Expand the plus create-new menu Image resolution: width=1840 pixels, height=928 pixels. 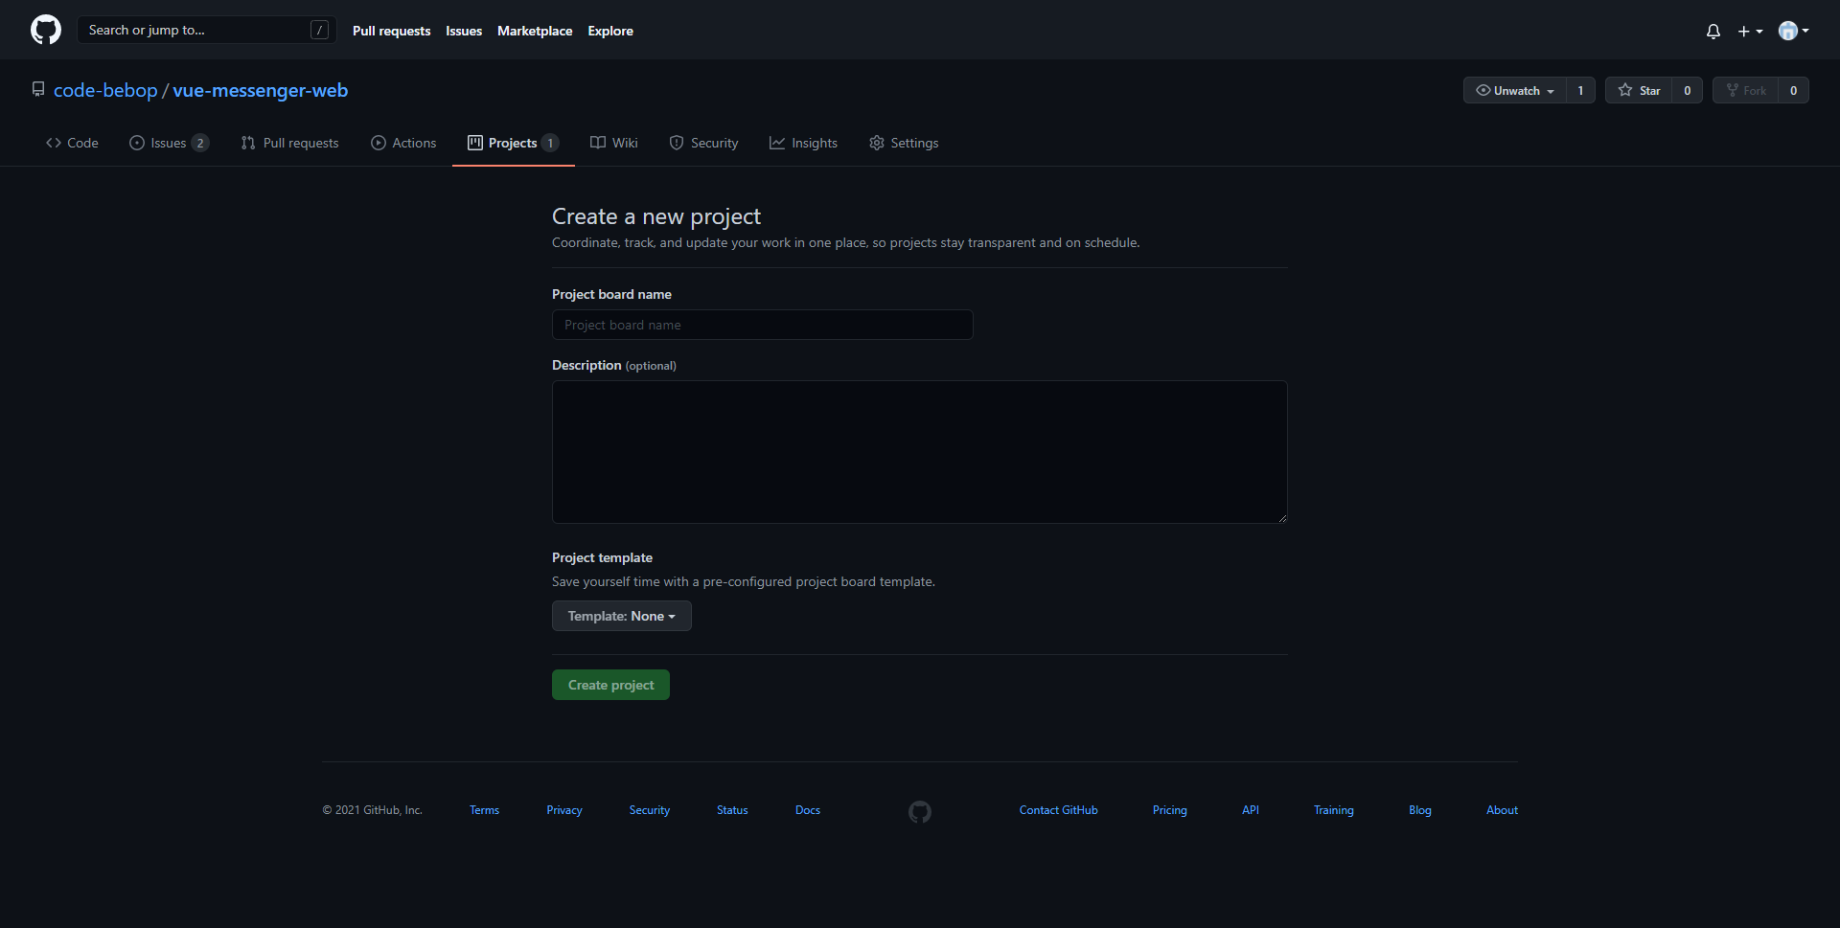tap(1750, 31)
